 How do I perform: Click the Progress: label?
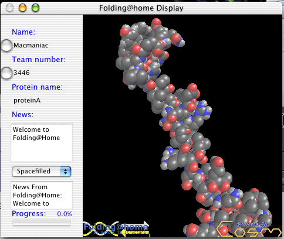[29, 214]
